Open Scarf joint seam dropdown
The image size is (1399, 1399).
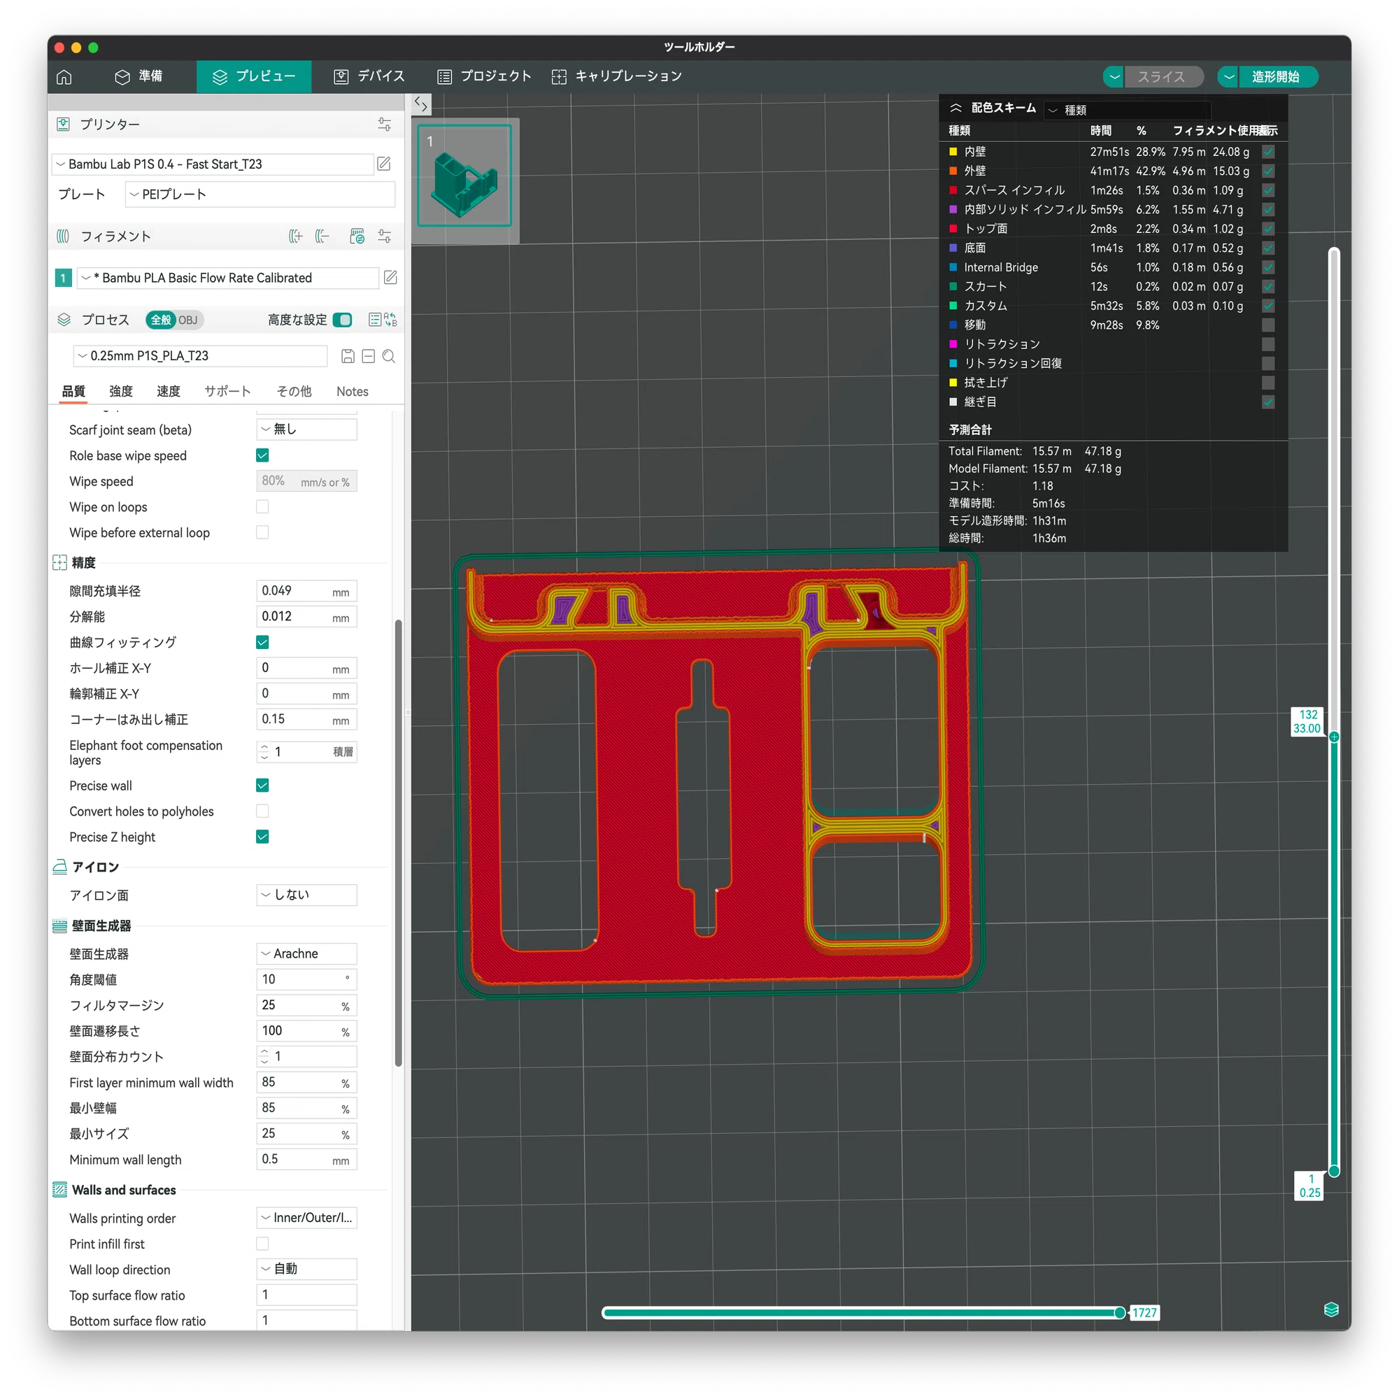(x=307, y=429)
